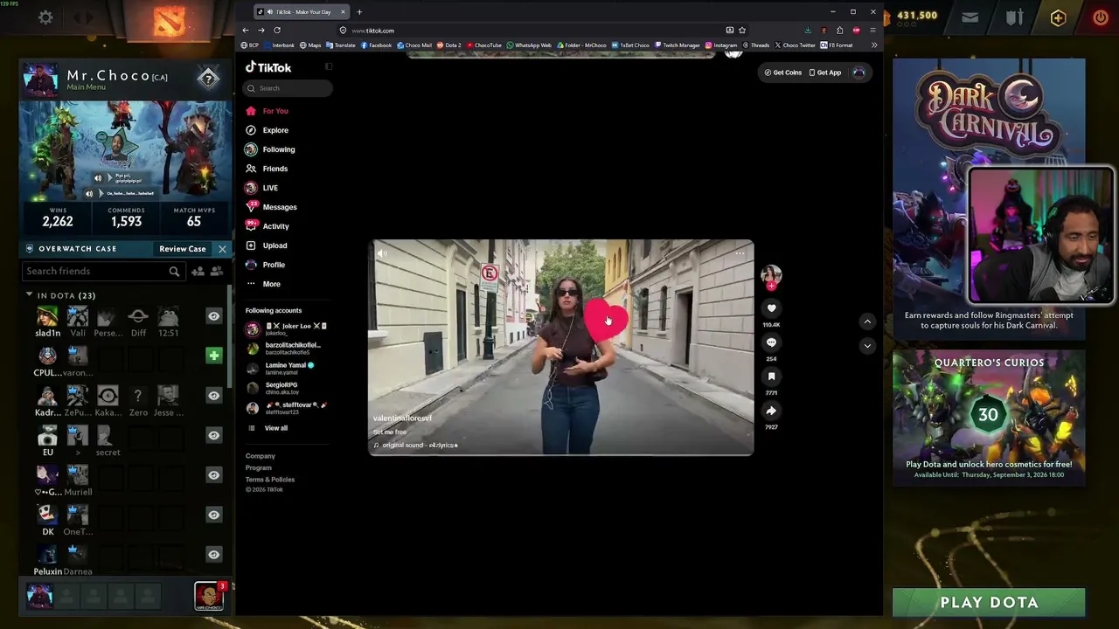The image size is (1119, 629).
Task: Spectate the Kadr friend row eye icon
Action: (x=213, y=396)
